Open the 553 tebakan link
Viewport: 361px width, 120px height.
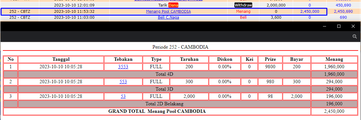tap(123, 82)
